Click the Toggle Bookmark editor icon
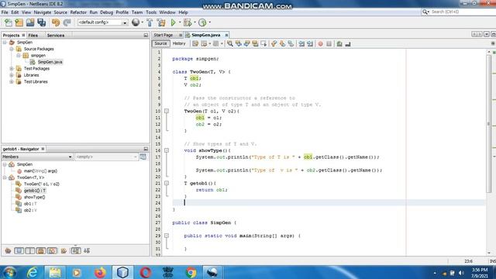 click(291, 43)
